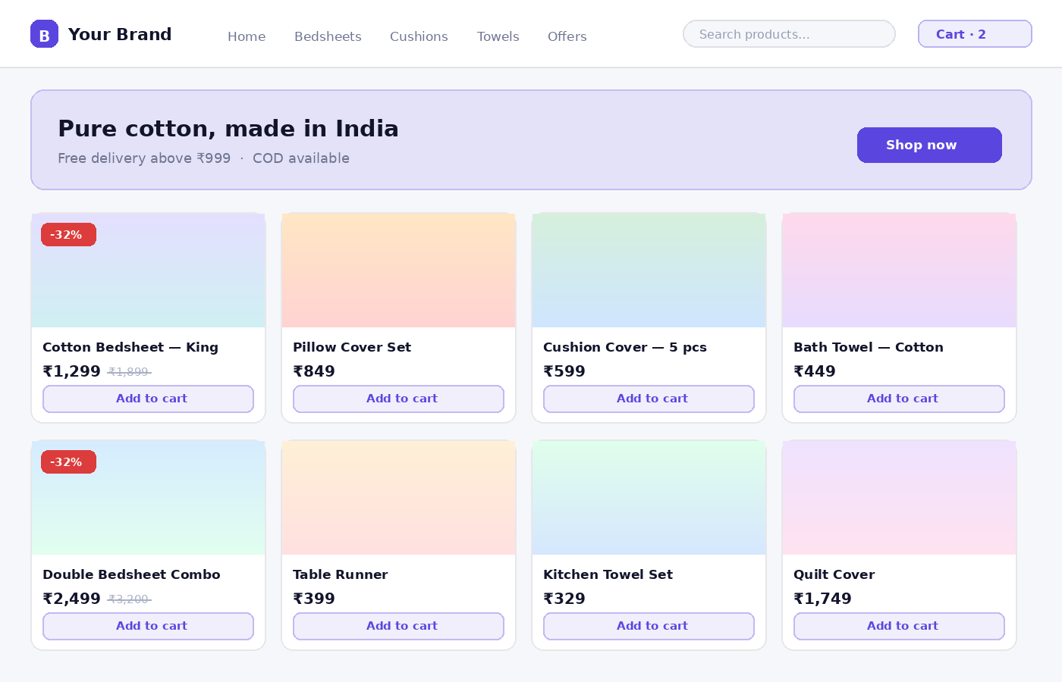Click the Cotton Bedsheet — King title
The height and width of the screenshot is (682, 1062).
[x=130, y=347]
